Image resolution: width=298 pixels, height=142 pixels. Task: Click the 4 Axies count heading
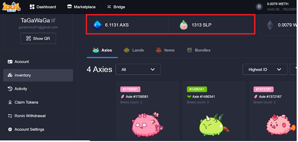tap(99, 69)
